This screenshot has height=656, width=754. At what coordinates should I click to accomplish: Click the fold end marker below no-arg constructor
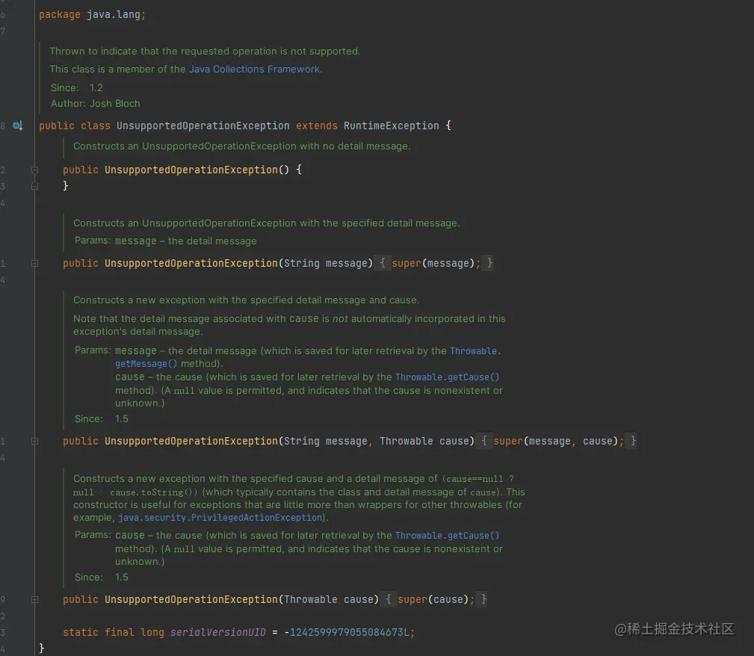coord(34,186)
